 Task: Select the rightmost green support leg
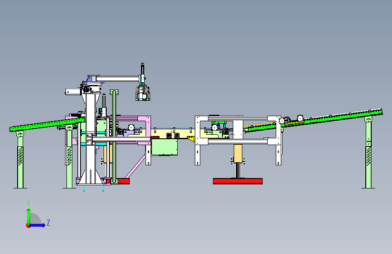coord(368,152)
